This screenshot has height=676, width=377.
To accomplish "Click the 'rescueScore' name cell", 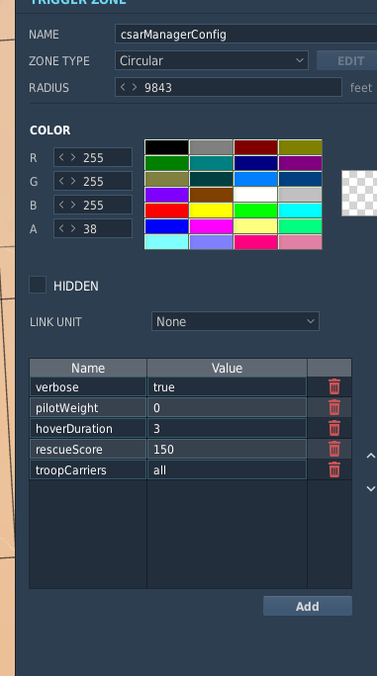I will (88, 449).
